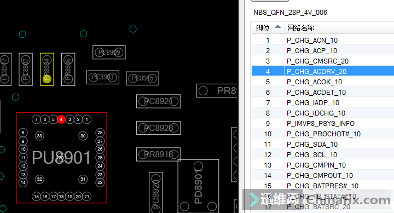Click pin 32 pad inside PU8901

39,179
